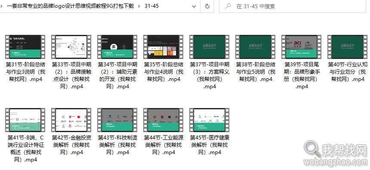
Task: Click filename 第45节-医疗健康类解析
Action: pos(210,145)
